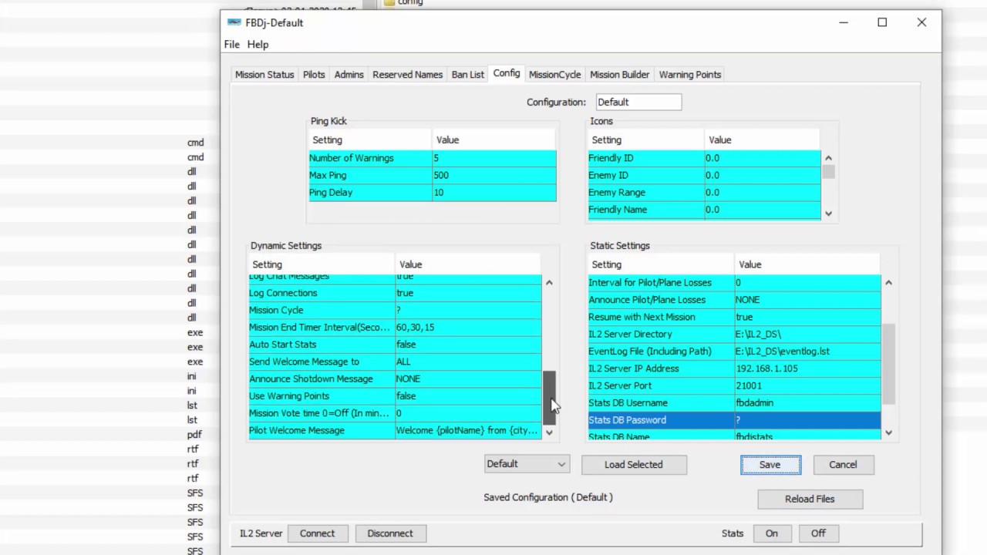The image size is (987, 555).
Task: Select the Mission Vote time row
Action: coord(395,413)
